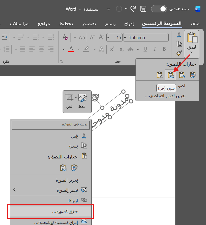Click the Paste as Picture option icon
This screenshot has width=206, height=225.
click(x=170, y=75)
